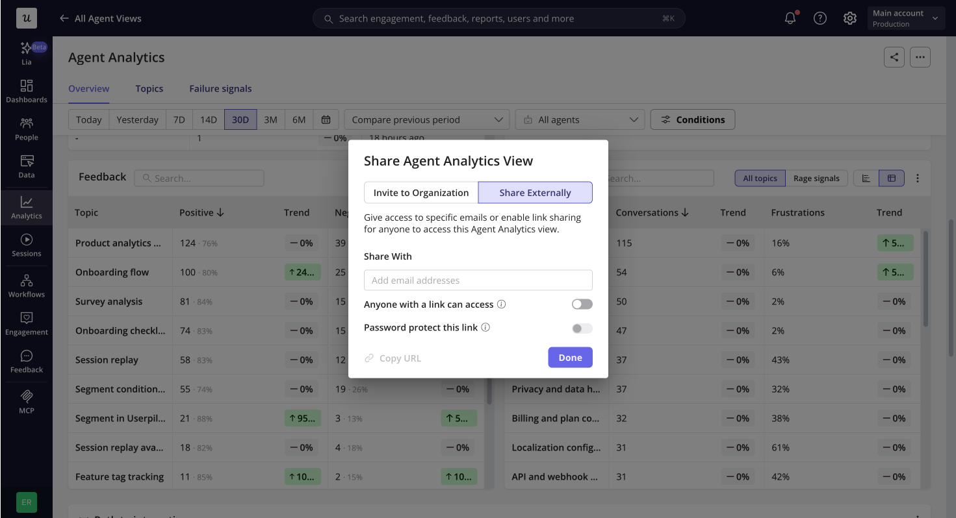The image size is (956, 518).
Task: Sort by Conversations column
Action: [x=652, y=212]
